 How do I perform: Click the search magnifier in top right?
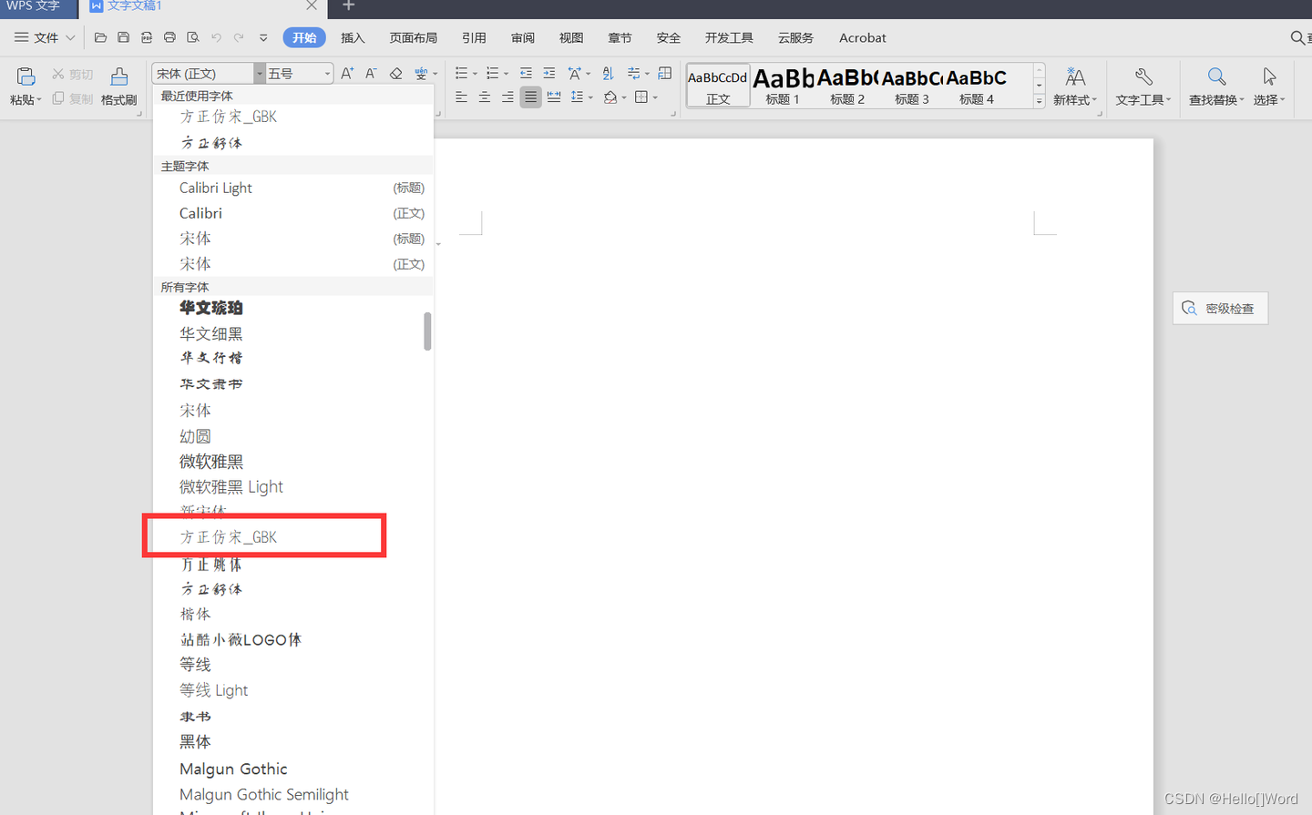1297,37
